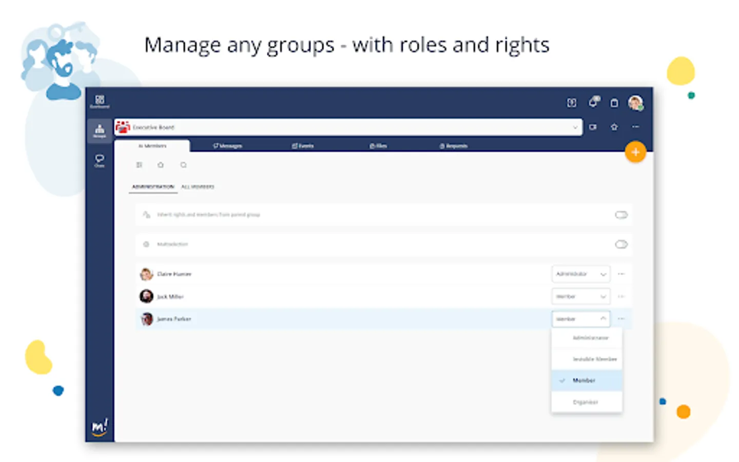739x462 pixels.
Task: Toggle the Multiselection switch
Action: click(621, 244)
